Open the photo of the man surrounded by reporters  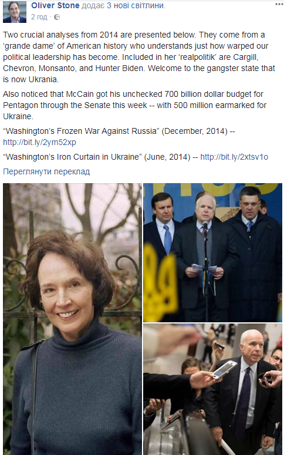click(212, 389)
